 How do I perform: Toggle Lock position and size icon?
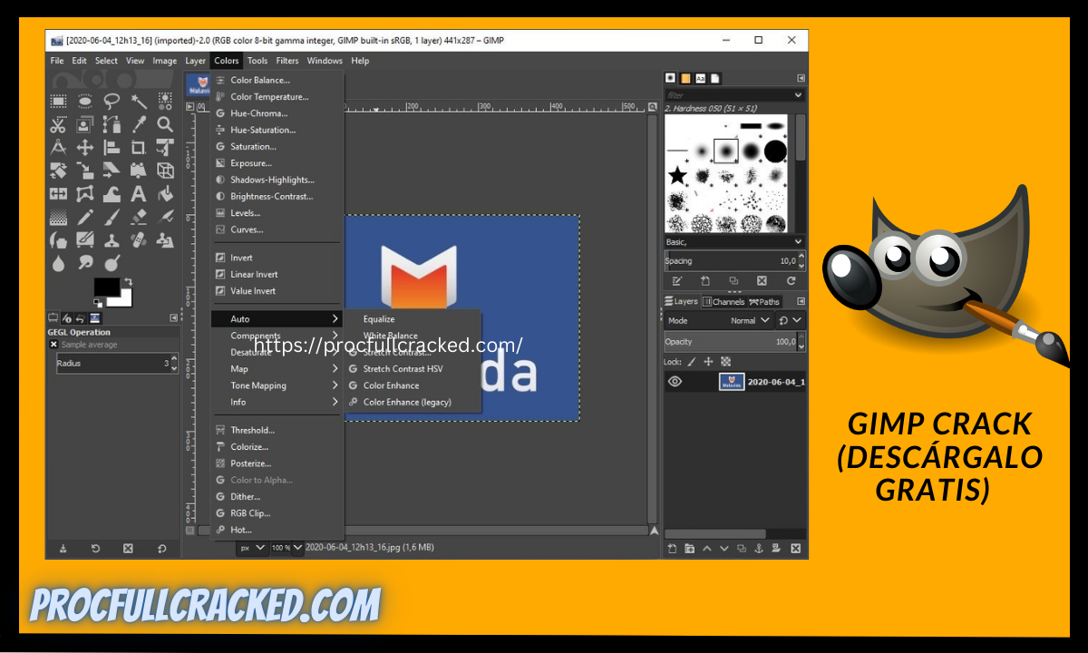coord(709,361)
